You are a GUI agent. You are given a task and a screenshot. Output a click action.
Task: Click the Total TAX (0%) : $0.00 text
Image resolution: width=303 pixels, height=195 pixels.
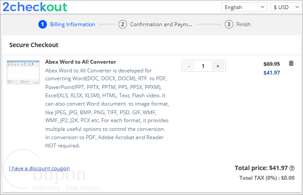click(267, 178)
